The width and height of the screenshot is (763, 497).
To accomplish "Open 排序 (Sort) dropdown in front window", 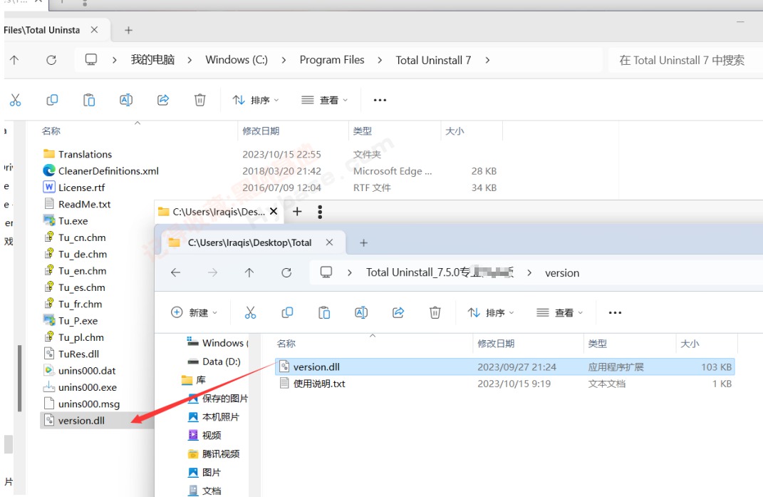I will 490,313.
